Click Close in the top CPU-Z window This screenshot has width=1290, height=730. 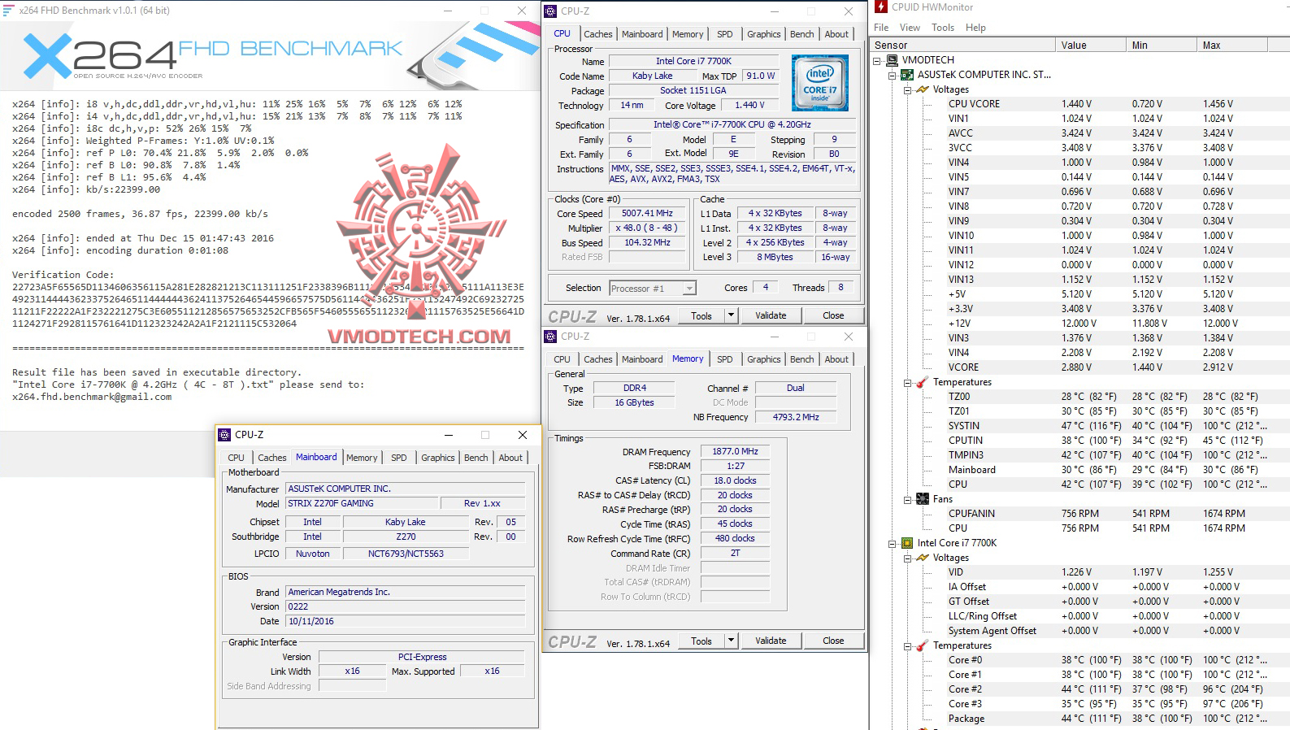pyautogui.click(x=833, y=315)
